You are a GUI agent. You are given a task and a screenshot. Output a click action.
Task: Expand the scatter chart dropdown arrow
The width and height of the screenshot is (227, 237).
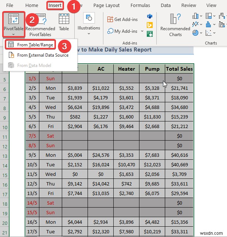(214, 33)
